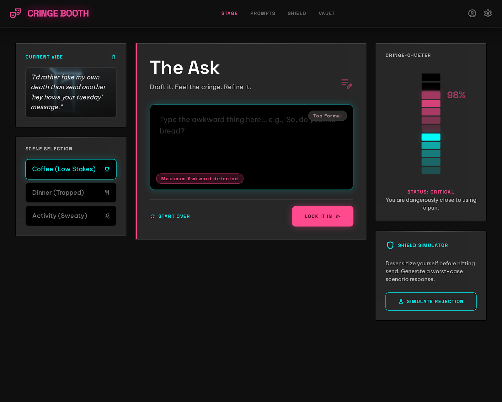502x402 pixels.
Task: Choose the Dinner (Trapped) scene option
Action: tap(58, 193)
